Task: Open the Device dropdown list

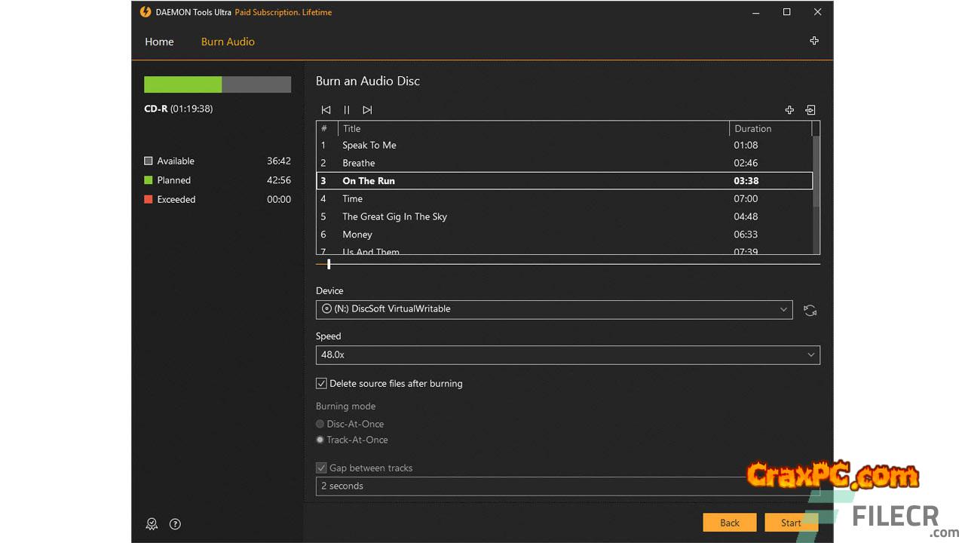Action: pyautogui.click(x=553, y=309)
